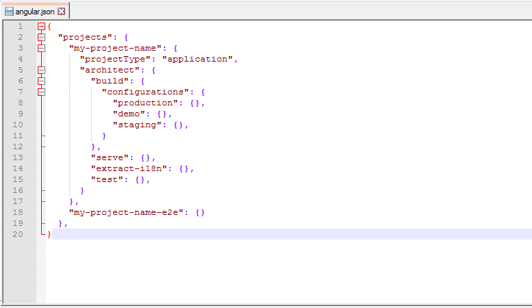The height and width of the screenshot is (308, 532).
Task: Click the "configurations" key
Action: 145,92
